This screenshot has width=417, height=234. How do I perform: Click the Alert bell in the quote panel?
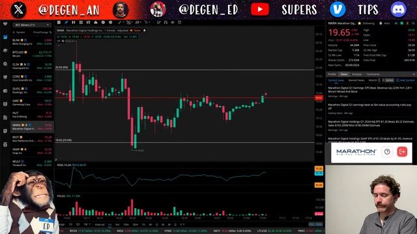tap(381, 23)
